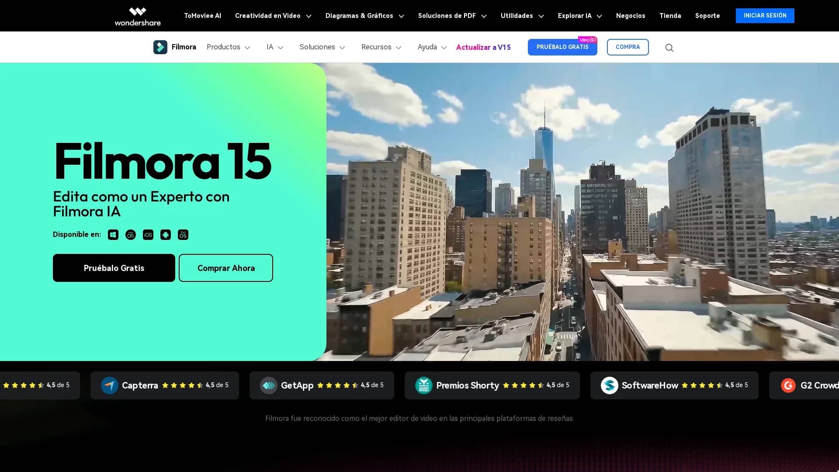Follow the Actualizar a V15 link

pos(483,47)
